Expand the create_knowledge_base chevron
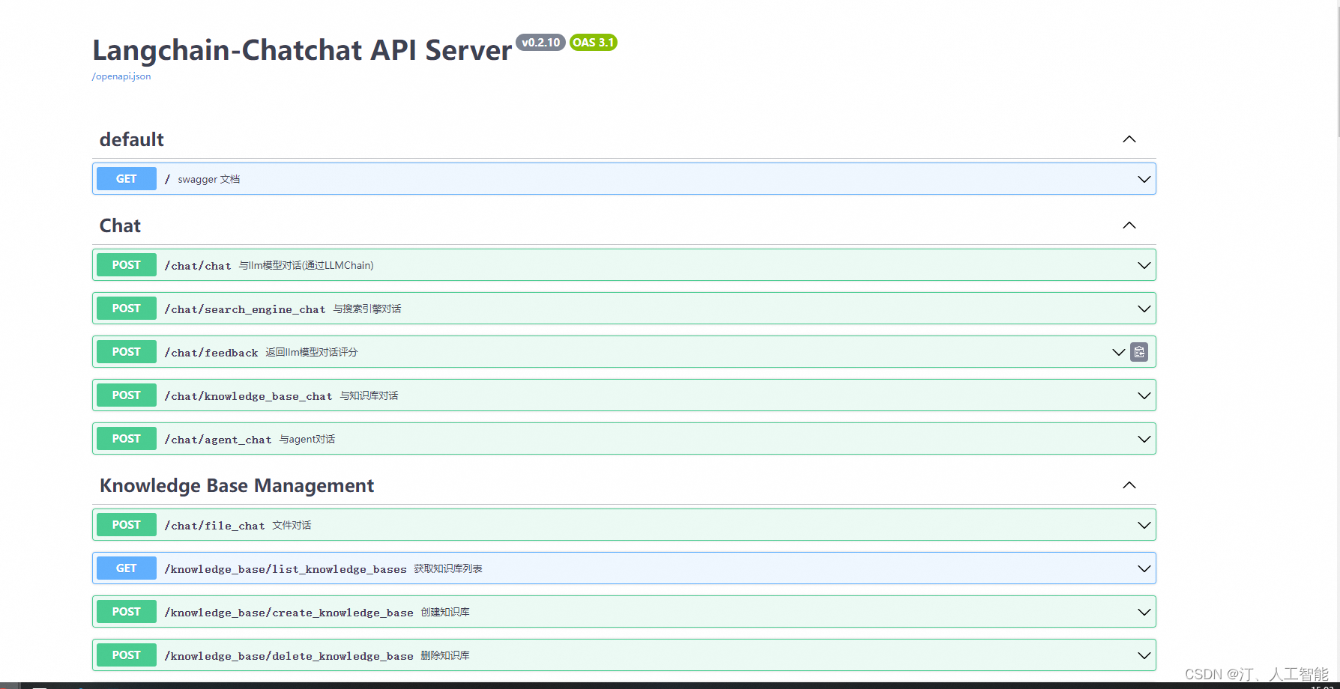 tap(1144, 612)
